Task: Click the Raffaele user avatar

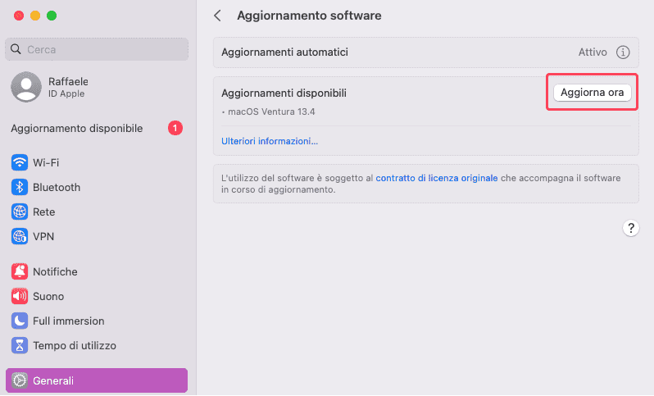Action: click(x=26, y=87)
